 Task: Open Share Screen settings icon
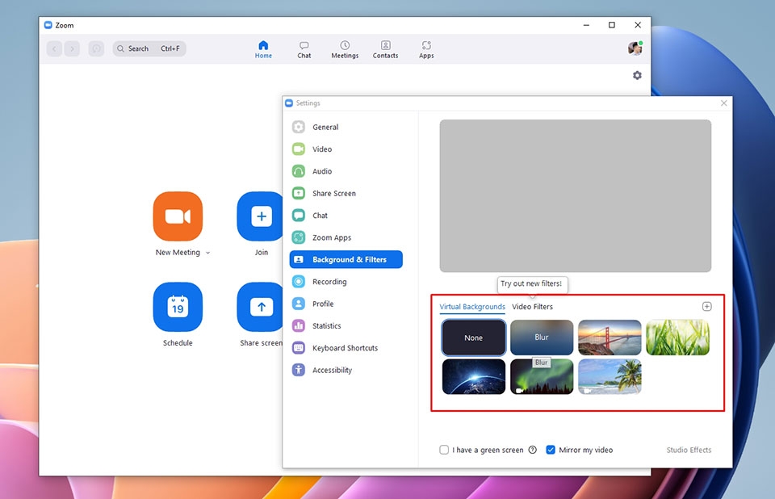click(299, 193)
